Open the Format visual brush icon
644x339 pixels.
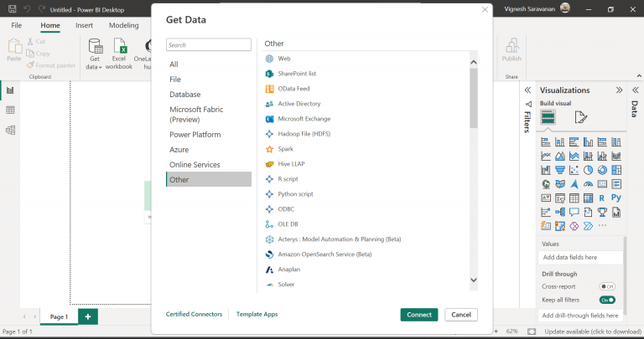pyautogui.click(x=581, y=117)
